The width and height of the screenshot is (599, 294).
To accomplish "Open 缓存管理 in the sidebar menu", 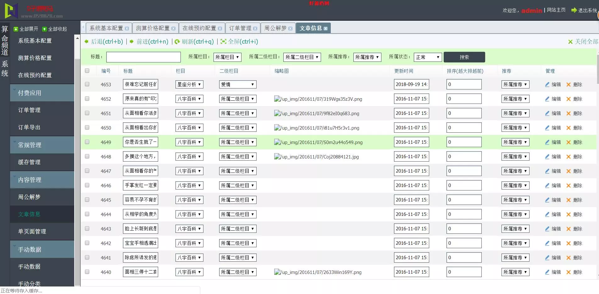I will [42, 162].
